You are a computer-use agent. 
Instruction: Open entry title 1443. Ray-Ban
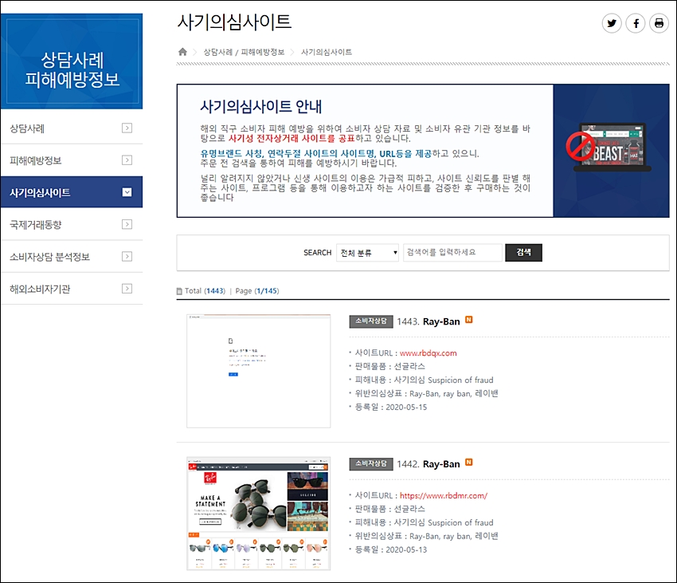(429, 321)
